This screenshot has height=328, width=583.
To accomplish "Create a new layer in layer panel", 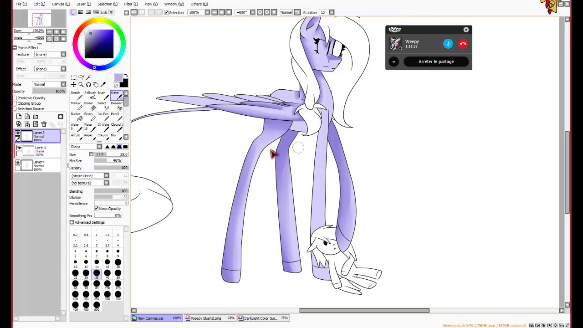I will pyautogui.click(x=19, y=117).
